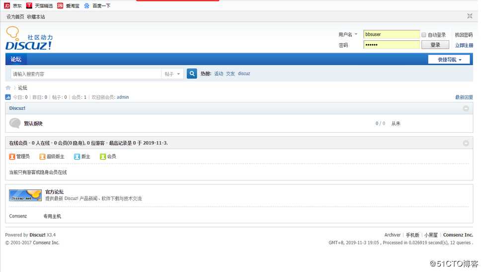Close the top bar with X icon
Image resolution: width=483 pixels, height=272 pixels.
coord(470,16)
